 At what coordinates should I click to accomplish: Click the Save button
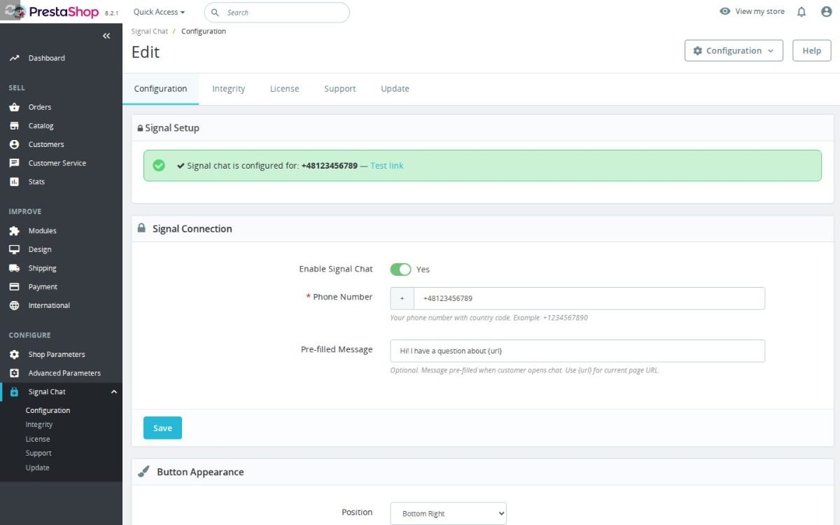point(162,428)
